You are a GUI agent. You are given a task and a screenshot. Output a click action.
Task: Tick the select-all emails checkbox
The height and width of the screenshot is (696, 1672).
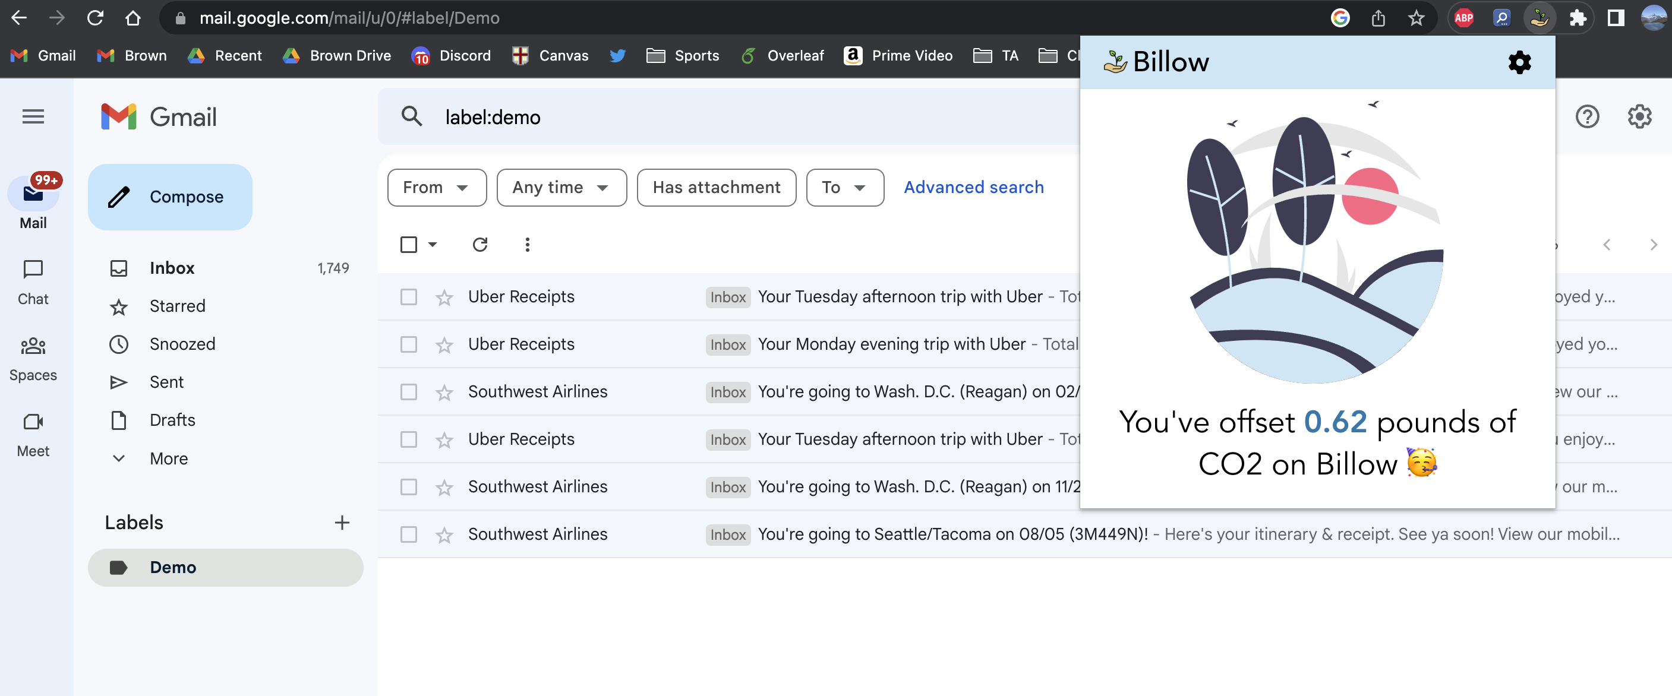(x=408, y=245)
